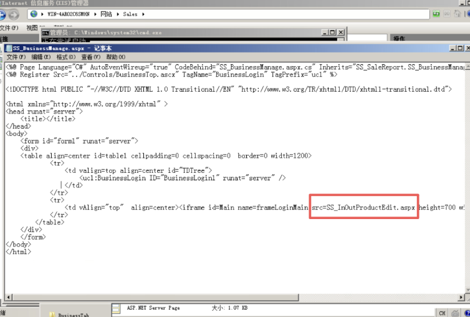Click the 大小: 1.07 KB text
The width and height of the screenshot is (470, 317).
229,308
